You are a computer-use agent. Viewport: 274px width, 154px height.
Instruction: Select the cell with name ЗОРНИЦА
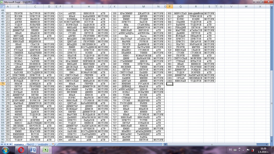(x=72, y=19)
